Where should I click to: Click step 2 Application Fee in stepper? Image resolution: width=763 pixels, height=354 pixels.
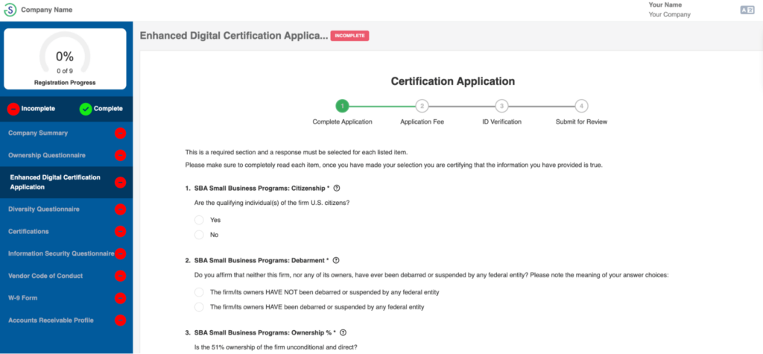coord(422,107)
